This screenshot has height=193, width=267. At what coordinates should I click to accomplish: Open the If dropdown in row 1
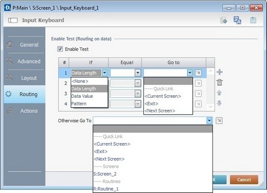[x=104, y=73]
